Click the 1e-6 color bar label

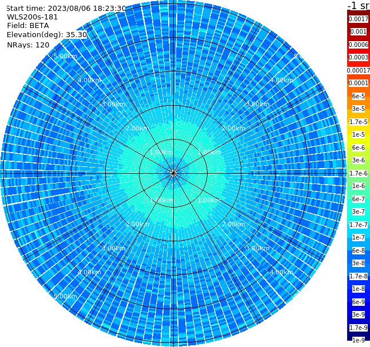(359, 186)
